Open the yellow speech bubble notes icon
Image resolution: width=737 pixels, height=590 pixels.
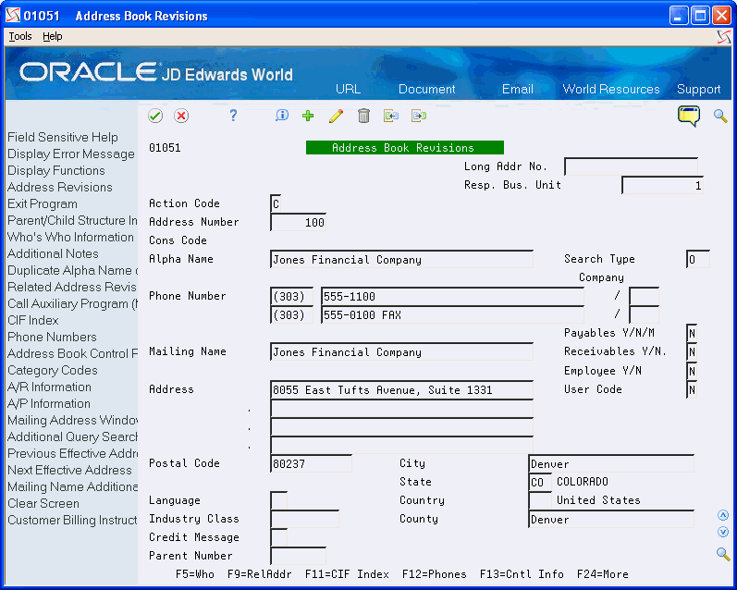coord(689,116)
